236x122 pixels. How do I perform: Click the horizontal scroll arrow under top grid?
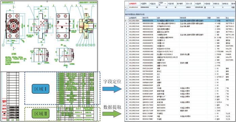(126, 10)
